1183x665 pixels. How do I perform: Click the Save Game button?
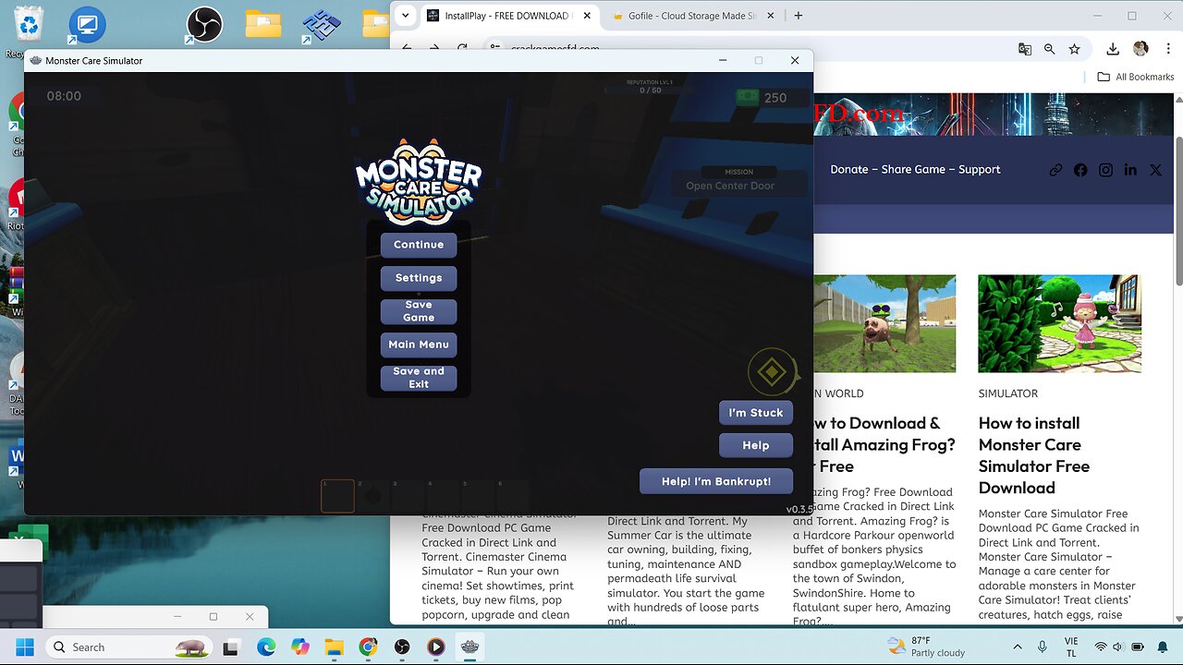[419, 311]
